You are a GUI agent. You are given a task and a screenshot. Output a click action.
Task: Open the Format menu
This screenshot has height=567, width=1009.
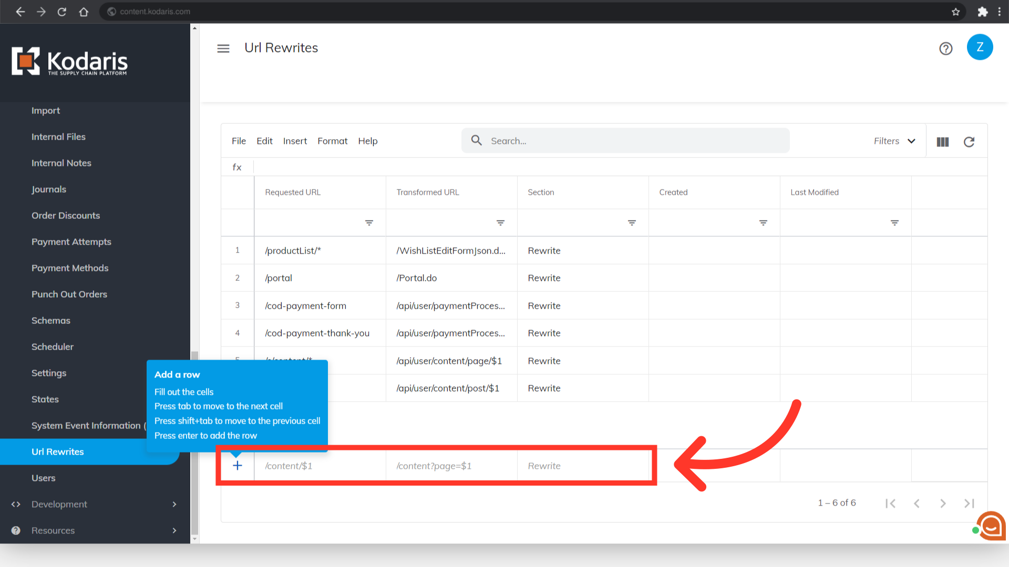coord(332,141)
